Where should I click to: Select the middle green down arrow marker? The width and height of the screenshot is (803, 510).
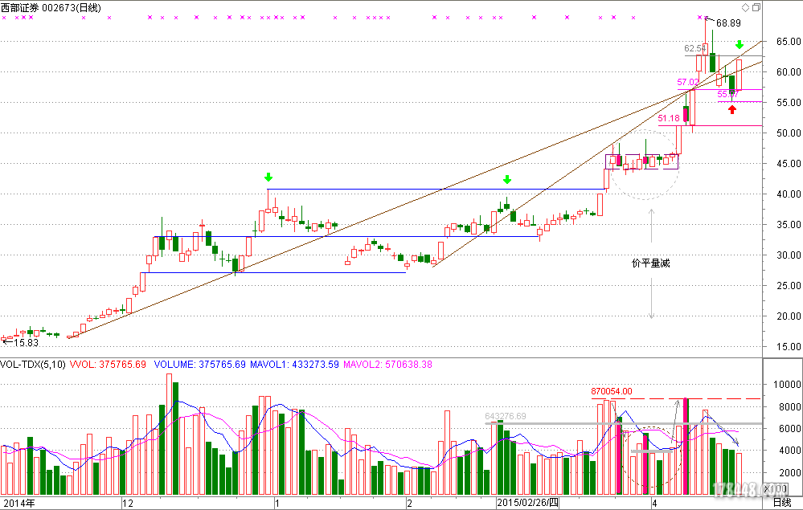(506, 179)
